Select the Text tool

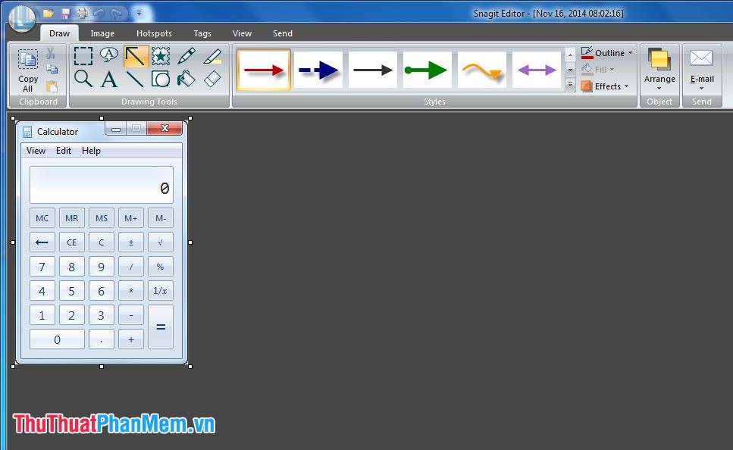(x=108, y=79)
